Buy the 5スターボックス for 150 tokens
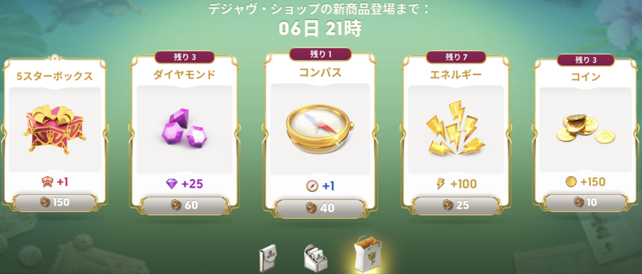 click(55, 203)
